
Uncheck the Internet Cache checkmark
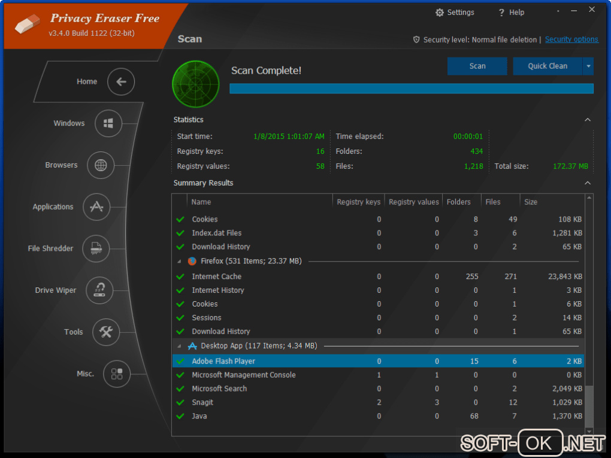coord(180,277)
